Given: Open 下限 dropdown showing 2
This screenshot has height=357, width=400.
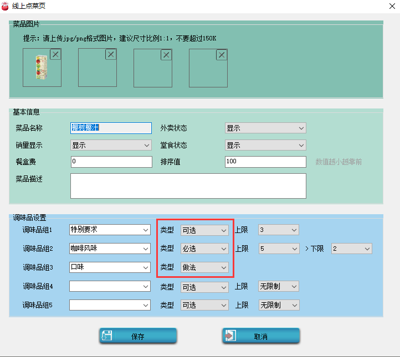Looking at the screenshot, I should [352, 249].
